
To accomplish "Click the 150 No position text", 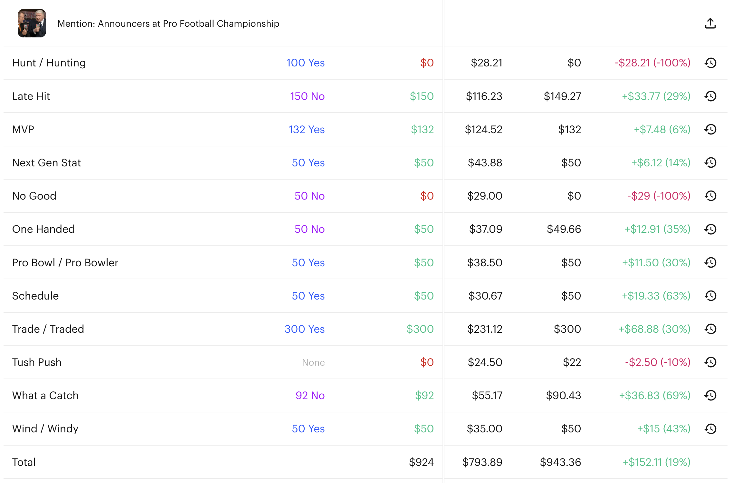I will (x=307, y=96).
